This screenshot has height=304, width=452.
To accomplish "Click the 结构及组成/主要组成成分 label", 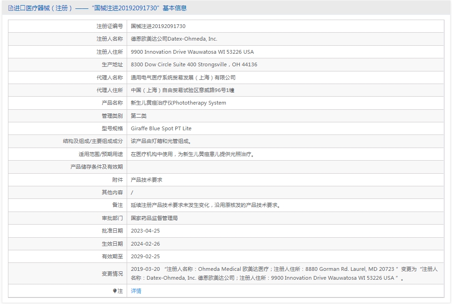I will [93, 141].
